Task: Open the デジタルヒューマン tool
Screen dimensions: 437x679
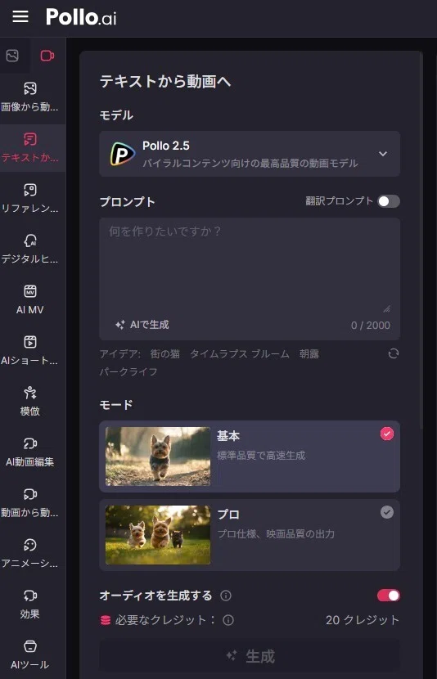Action: [x=30, y=249]
